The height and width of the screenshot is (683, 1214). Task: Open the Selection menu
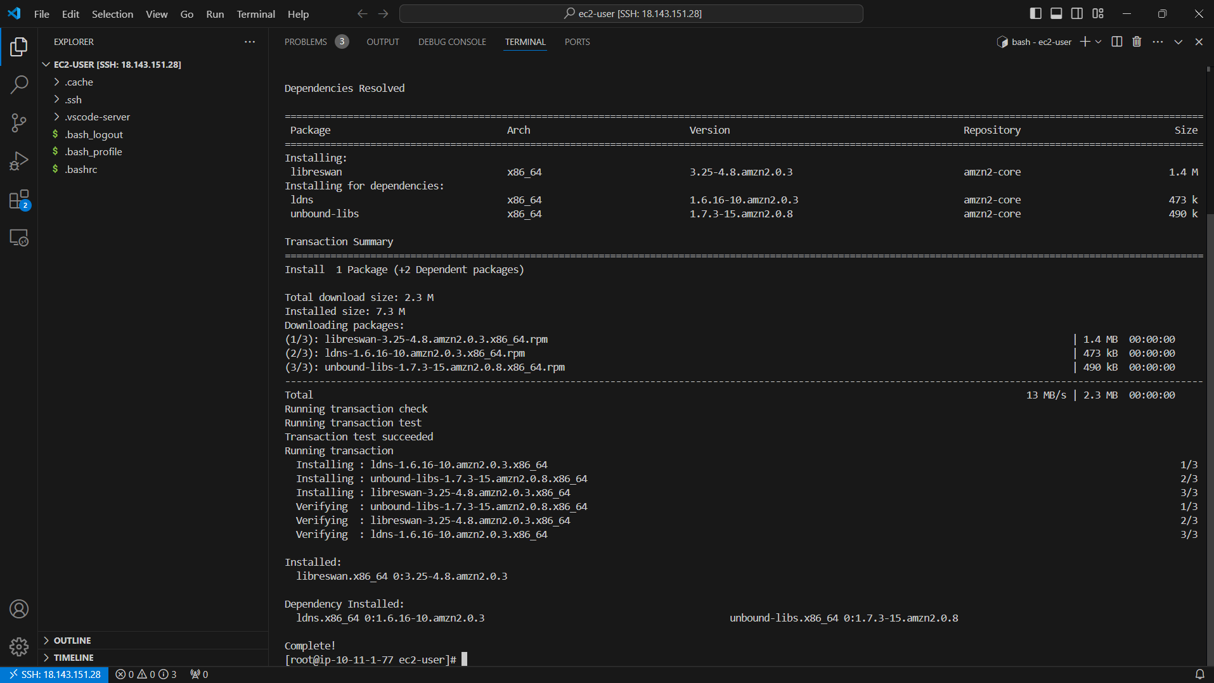coord(112,13)
